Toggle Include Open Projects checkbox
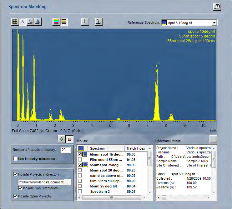 pos(15,196)
